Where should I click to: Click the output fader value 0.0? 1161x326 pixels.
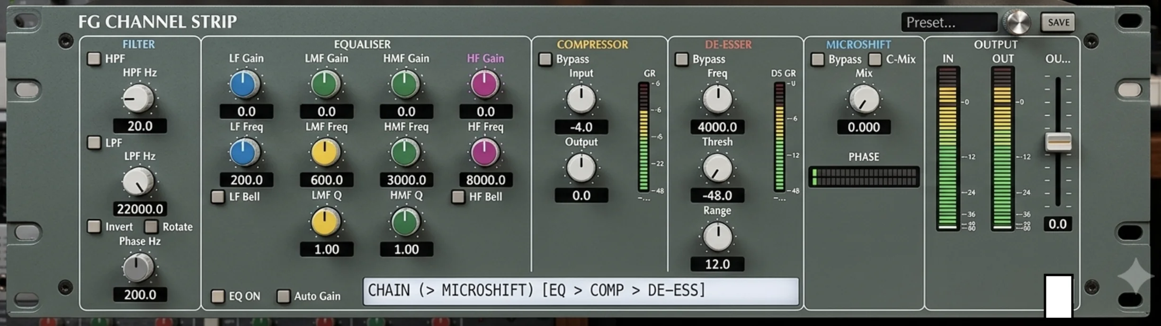[1057, 224]
